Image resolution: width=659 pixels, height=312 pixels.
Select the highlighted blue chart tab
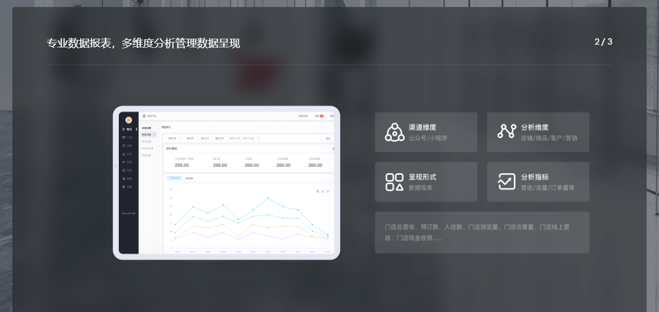tap(174, 178)
